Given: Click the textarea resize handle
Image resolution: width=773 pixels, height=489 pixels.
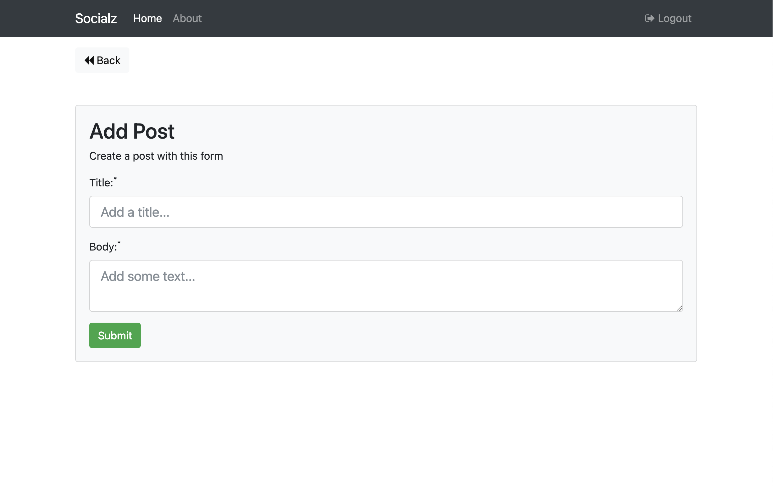Looking at the screenshot, I should 679,308.
